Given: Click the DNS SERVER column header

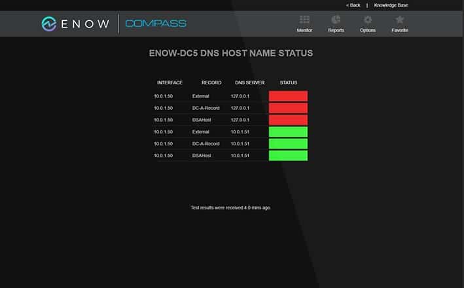Looking at the screenshot, I should [249, 82].
